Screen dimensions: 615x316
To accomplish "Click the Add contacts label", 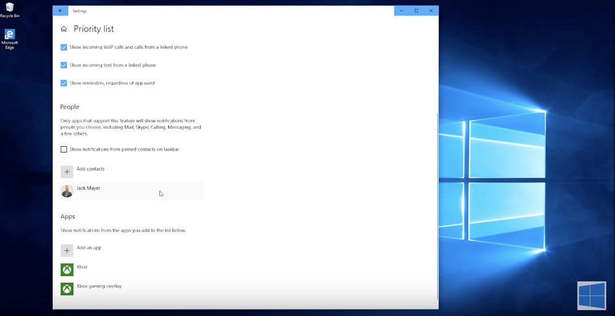I will point(90,169).
